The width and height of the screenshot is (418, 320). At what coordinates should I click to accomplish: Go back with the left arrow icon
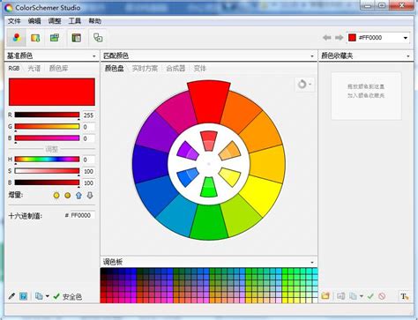[327, 38]
